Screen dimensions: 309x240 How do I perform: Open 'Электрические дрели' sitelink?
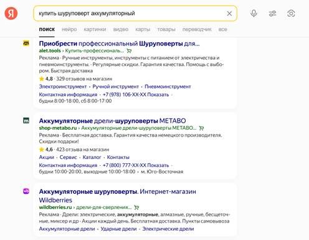[x=168, y=229]
